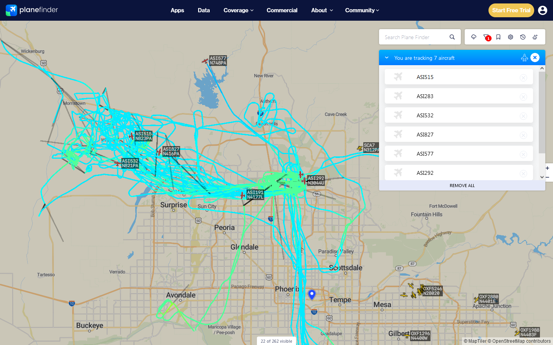Select ASI515 row in tracking list
Screen dimensions: 553x345
click(459, 77)
